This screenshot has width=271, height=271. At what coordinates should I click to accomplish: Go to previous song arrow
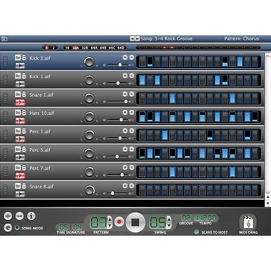tap(132, 39)
